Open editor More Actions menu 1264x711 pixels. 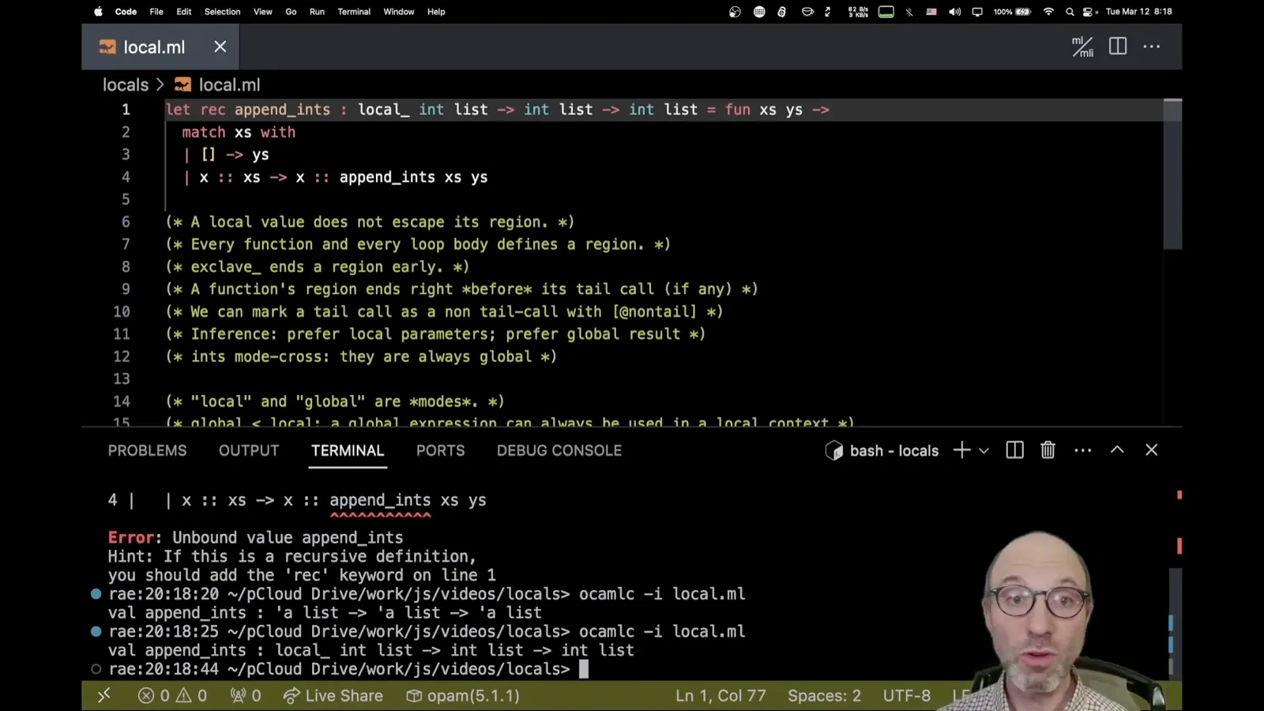[x=1152, y=47]
